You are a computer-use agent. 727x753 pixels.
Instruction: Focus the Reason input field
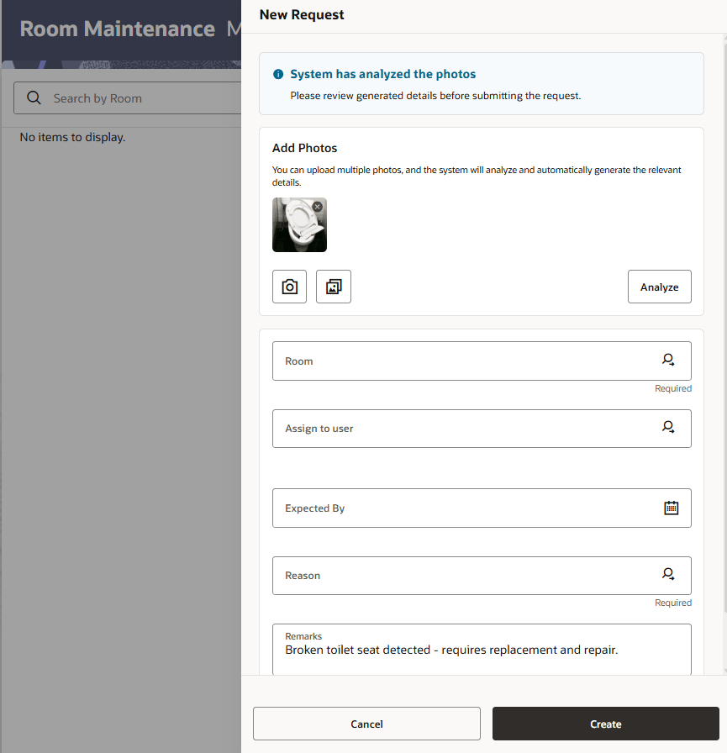[x=482, y=576]
